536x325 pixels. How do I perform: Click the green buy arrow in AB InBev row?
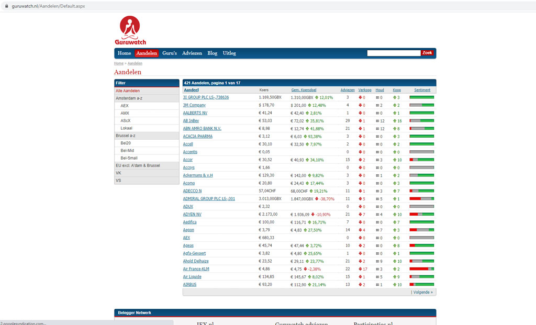[395, 121]
